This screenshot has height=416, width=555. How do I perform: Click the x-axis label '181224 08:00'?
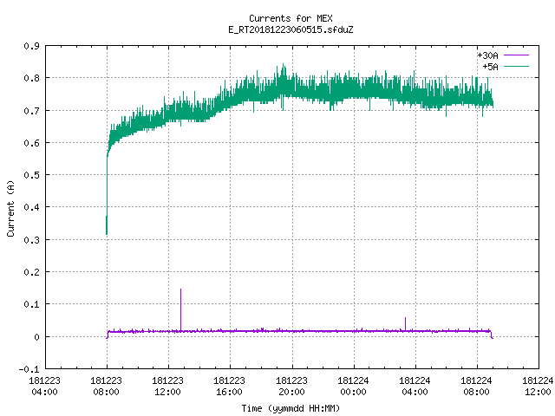tap(476, 387)
